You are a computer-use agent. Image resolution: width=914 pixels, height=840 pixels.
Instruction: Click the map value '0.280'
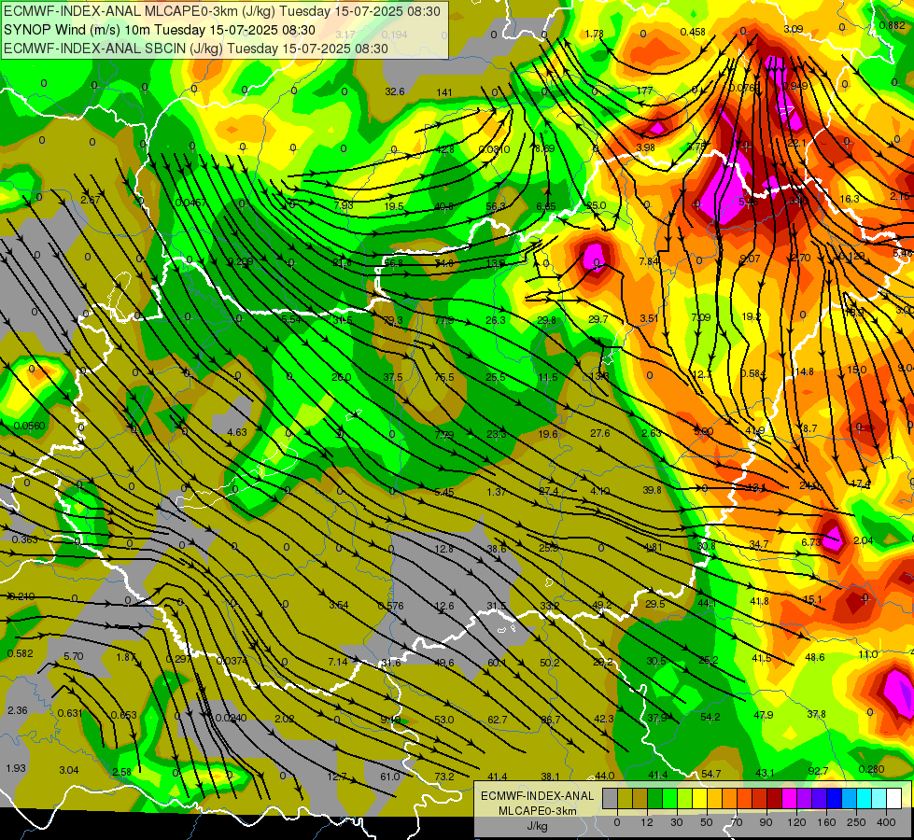pyautogui.click(x=871, y=769)
